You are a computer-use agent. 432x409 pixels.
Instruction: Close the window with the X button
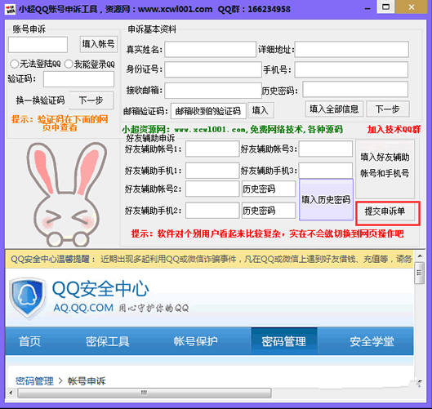click(412, 7)
